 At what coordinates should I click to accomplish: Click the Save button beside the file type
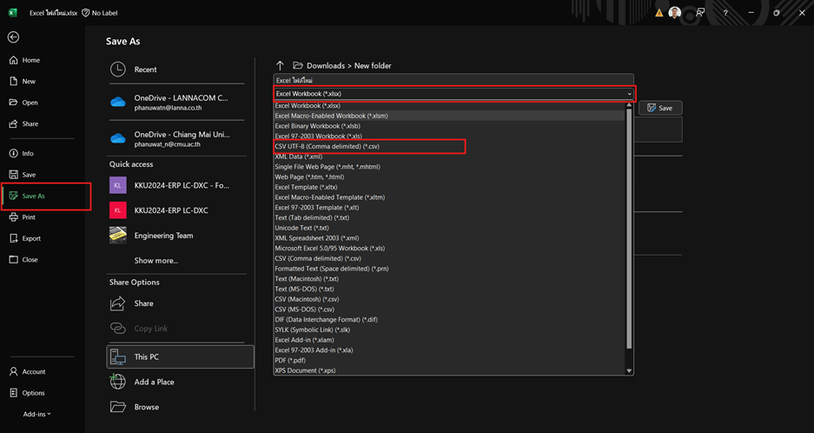click(660, 108)
